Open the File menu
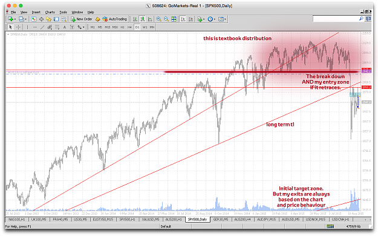Screen dimensions: 378x236 click(13, 12)
